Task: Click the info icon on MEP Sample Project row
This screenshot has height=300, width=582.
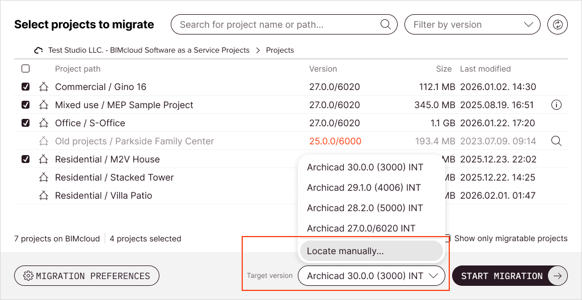Action: pos(556,105)
